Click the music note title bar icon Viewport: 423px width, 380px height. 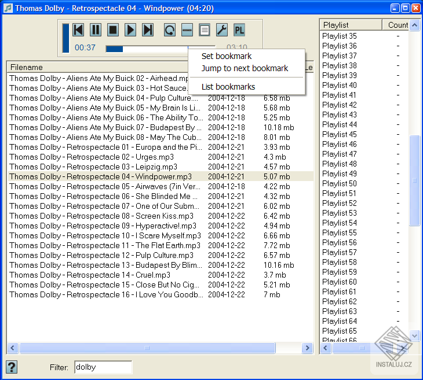[8, 8]
